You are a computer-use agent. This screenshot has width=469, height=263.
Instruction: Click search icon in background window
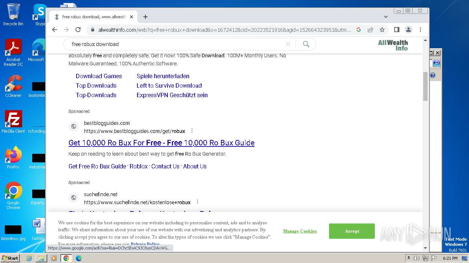point(436,63)
